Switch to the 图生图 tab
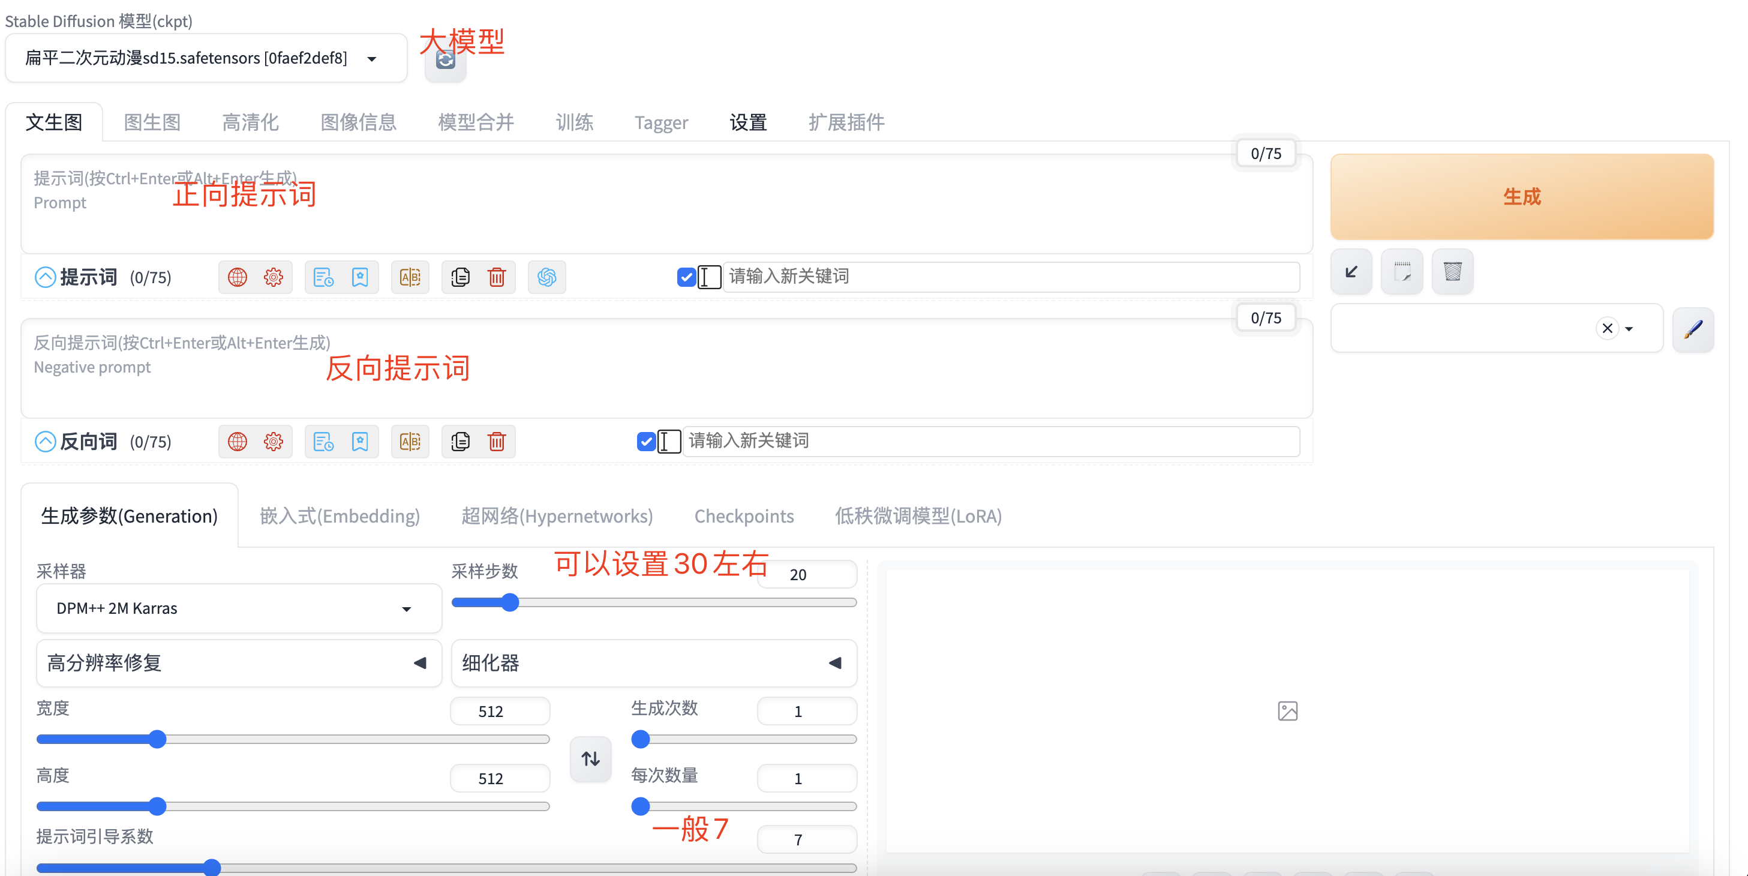The image size is (1748, 876). click(x=152, y=122)
